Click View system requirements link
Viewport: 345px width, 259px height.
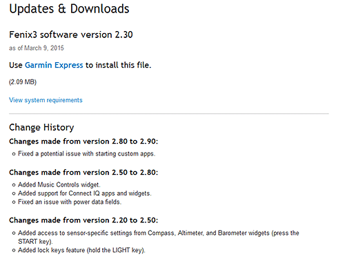click(x=46, y=100)
